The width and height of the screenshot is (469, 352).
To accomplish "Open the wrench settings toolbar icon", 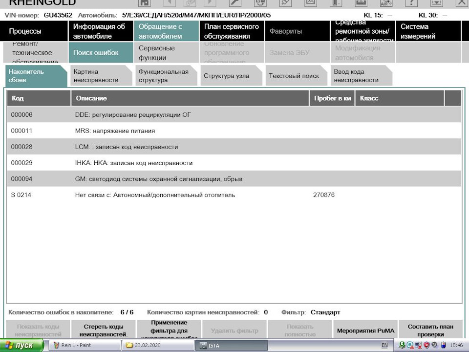I will [235, 3].
